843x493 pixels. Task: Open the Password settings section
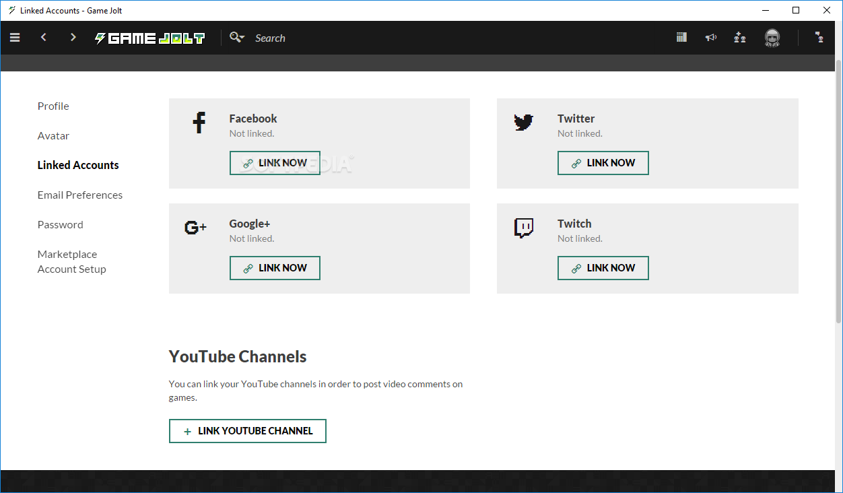pyautogui.click(x=61, y=224)
